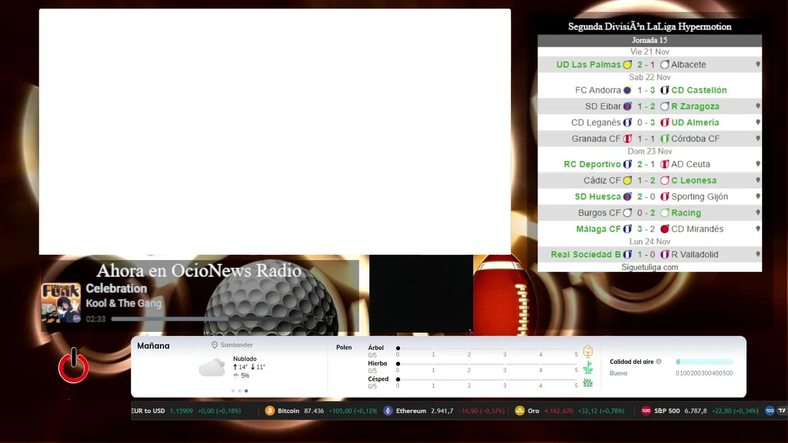788x443 pixels.
Task: Click the UD Las Palmas team badge
Action: point(627,65)
